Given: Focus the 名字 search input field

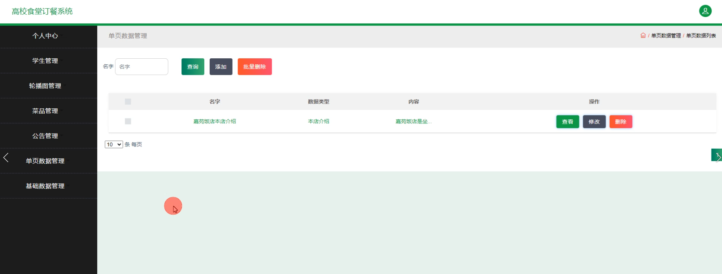Looking at the screenshot, I should coord(141,67).
